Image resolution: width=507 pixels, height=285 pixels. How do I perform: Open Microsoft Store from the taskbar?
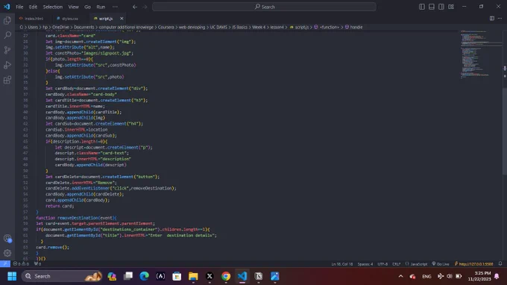tap(177, 276)
